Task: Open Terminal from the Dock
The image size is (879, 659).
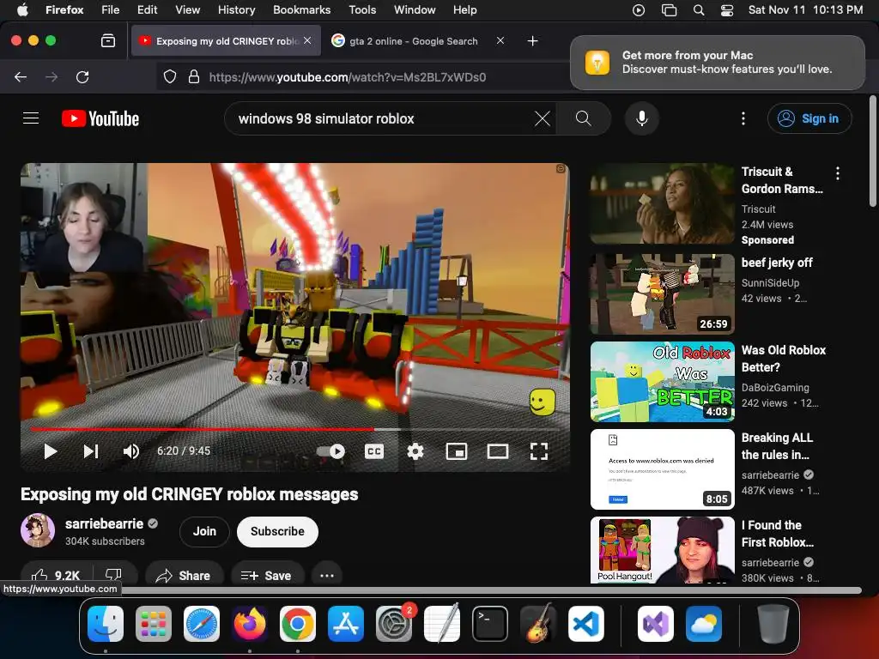Action: coord(490,624)
